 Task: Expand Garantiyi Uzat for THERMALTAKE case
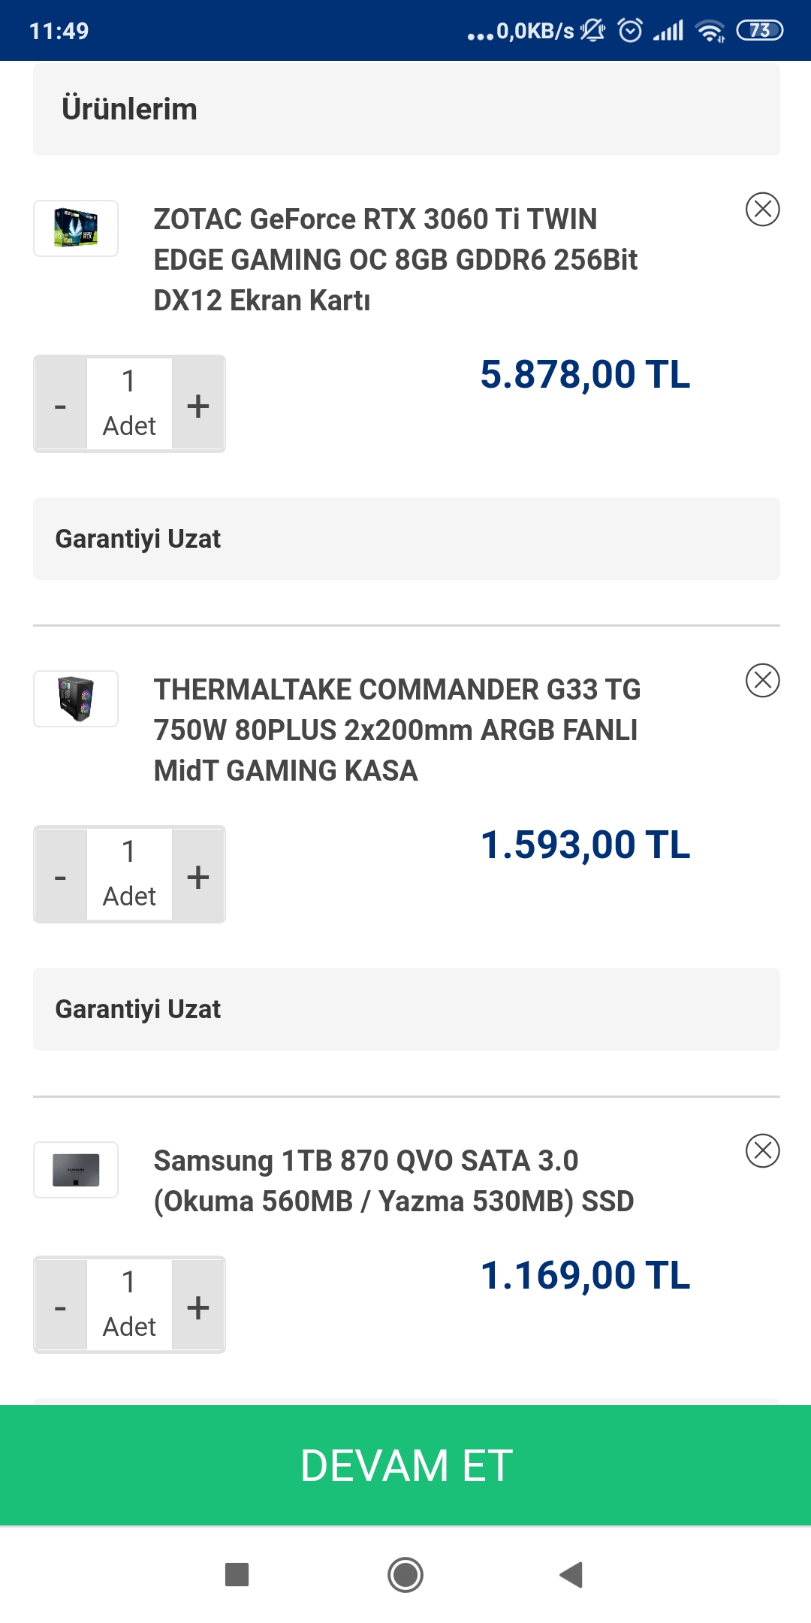[405, 1009]
